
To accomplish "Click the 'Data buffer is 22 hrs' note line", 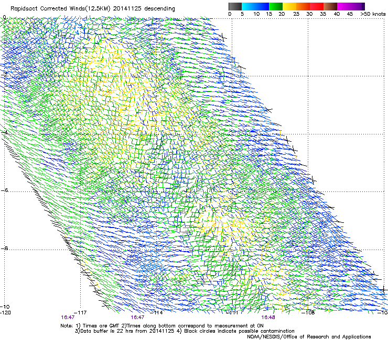I will click(x=185, y=331).
